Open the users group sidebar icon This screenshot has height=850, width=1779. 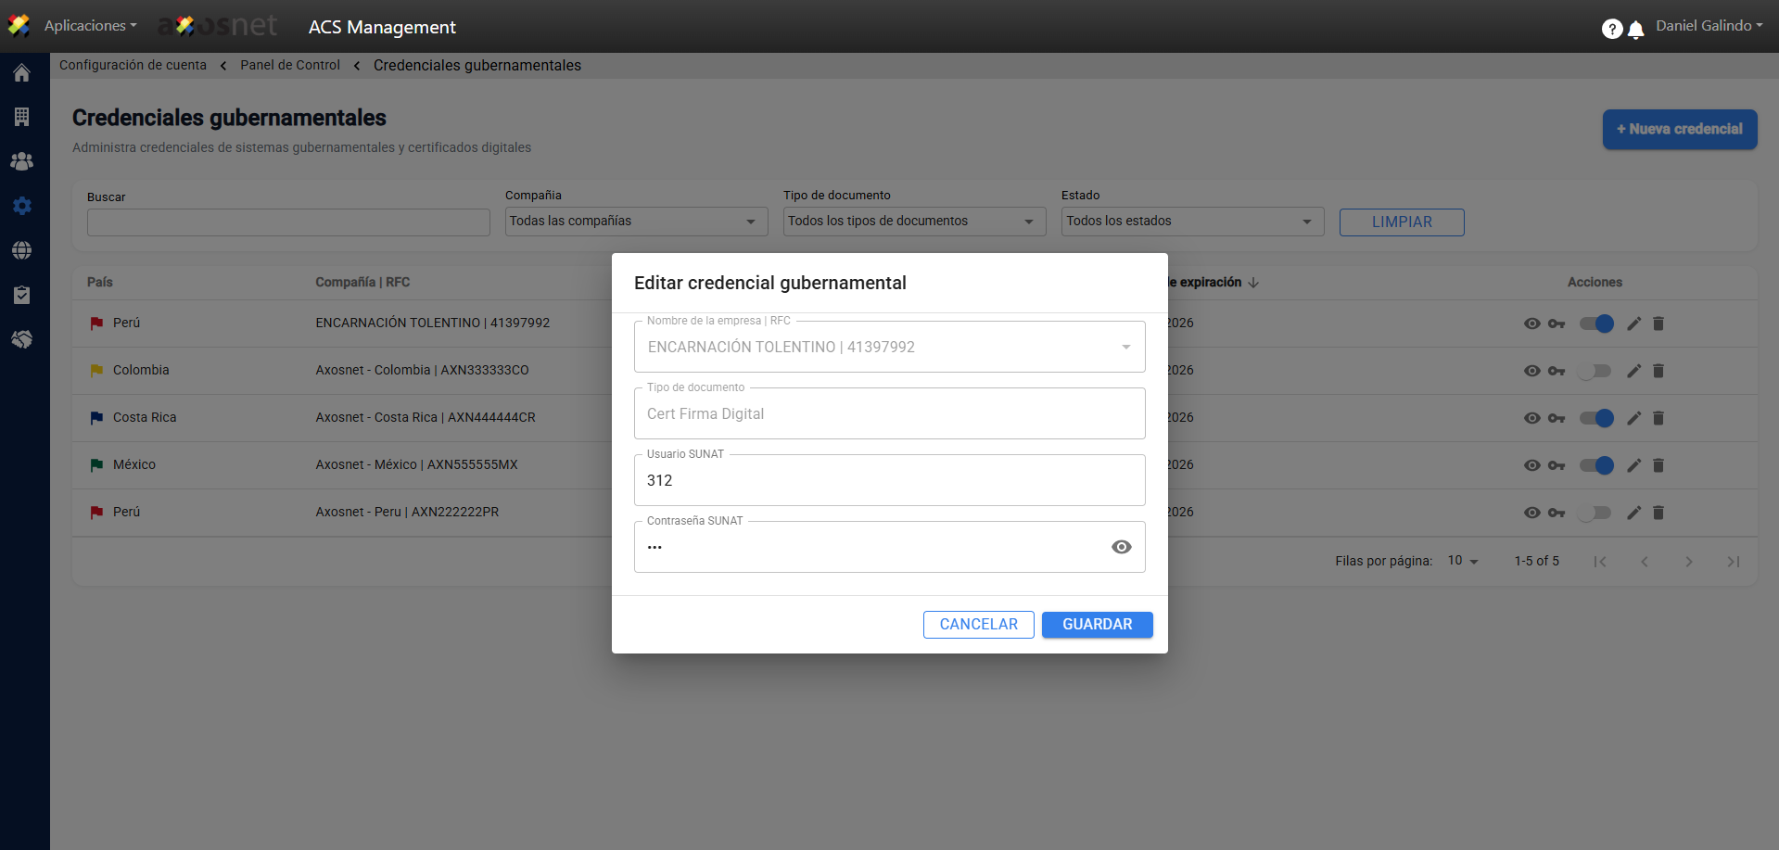pos(22,161)
